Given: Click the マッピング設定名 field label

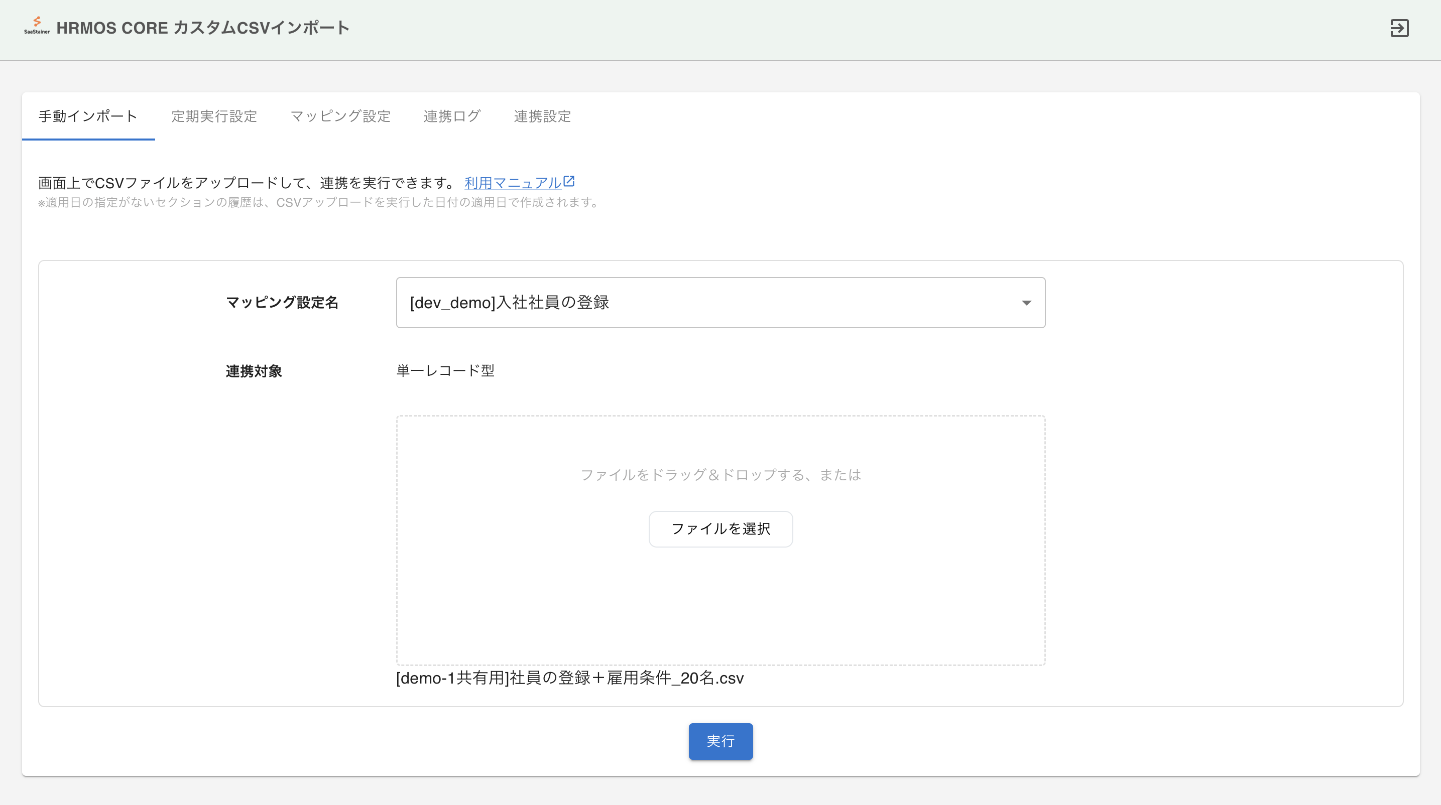Looking at the screenshot, I should [x=282, y=303].
